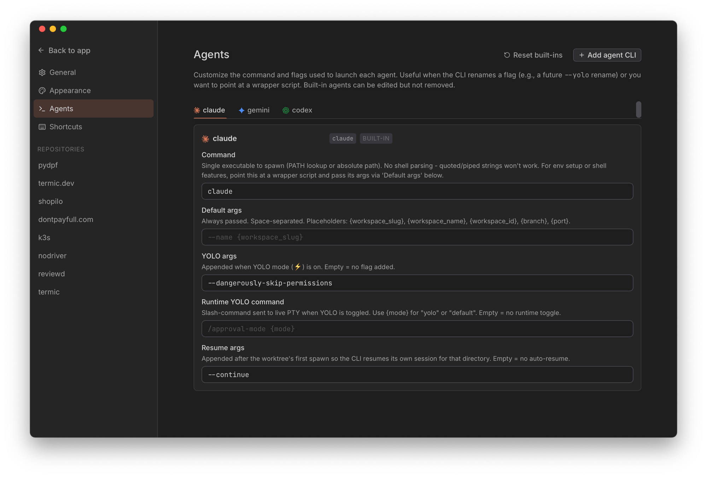Focus the YOLO args input field

point(417,283)
